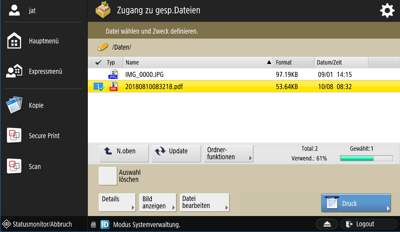This screenshot has width=400, height=232.
Task: Open the Hauptmenü home icon
Action: pos(14,41)
